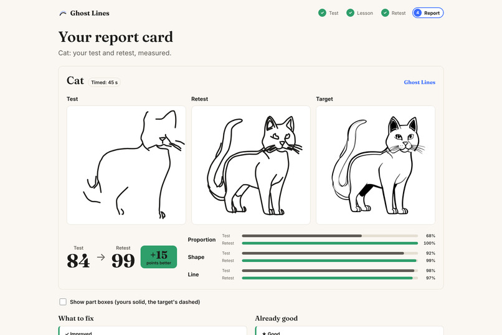Image resolution: width=502 pixels, height=335 pixels.
Task: Go to the Lesson step
Action: pos(360,13)
